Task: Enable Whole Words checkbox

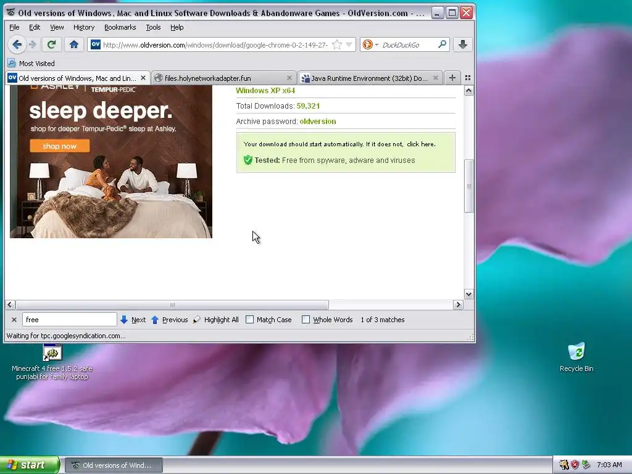Action: click(x=306, y=320)
